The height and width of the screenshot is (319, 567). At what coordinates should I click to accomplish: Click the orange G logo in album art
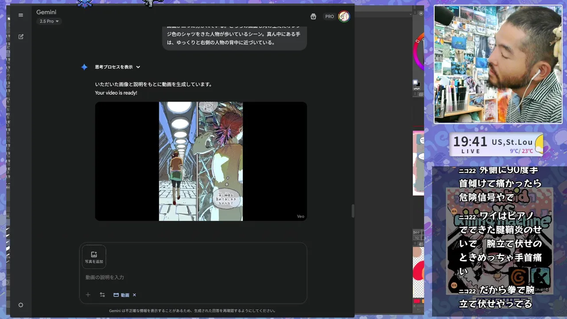(x=518, y=277)
